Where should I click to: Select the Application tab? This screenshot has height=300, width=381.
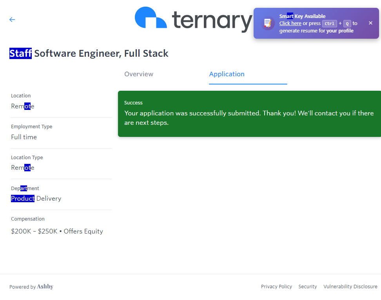[227, 74]
